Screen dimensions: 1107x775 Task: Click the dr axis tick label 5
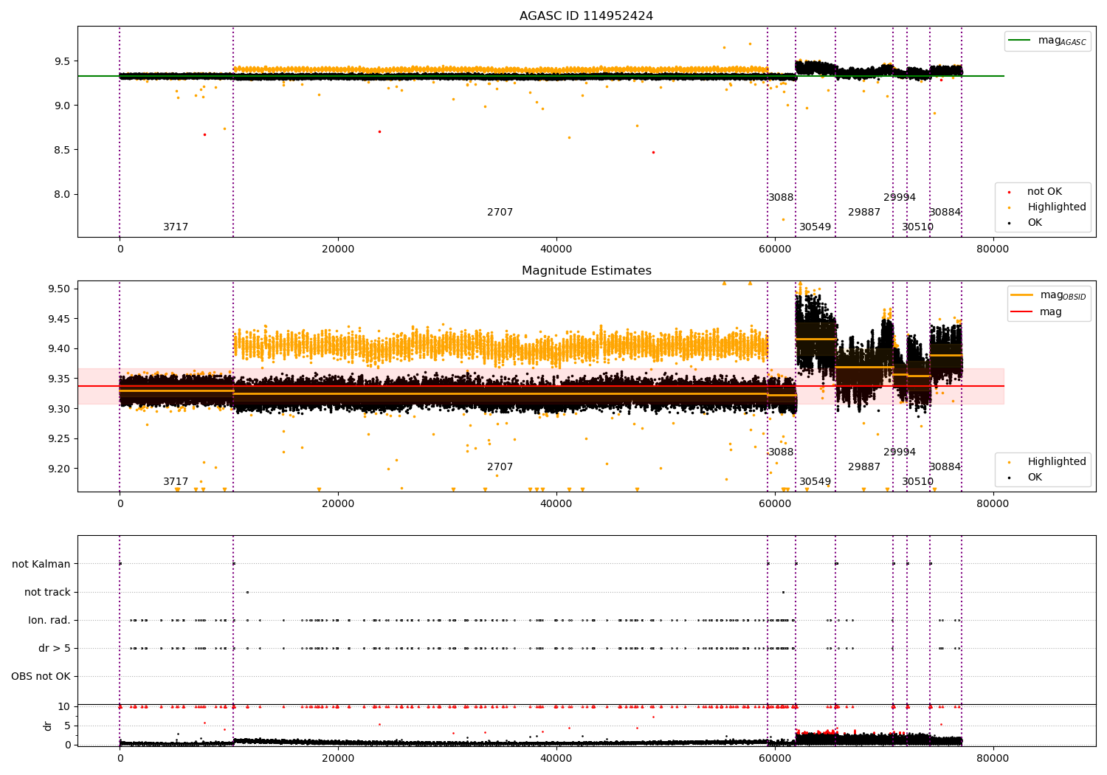click(x=68, y=726)
